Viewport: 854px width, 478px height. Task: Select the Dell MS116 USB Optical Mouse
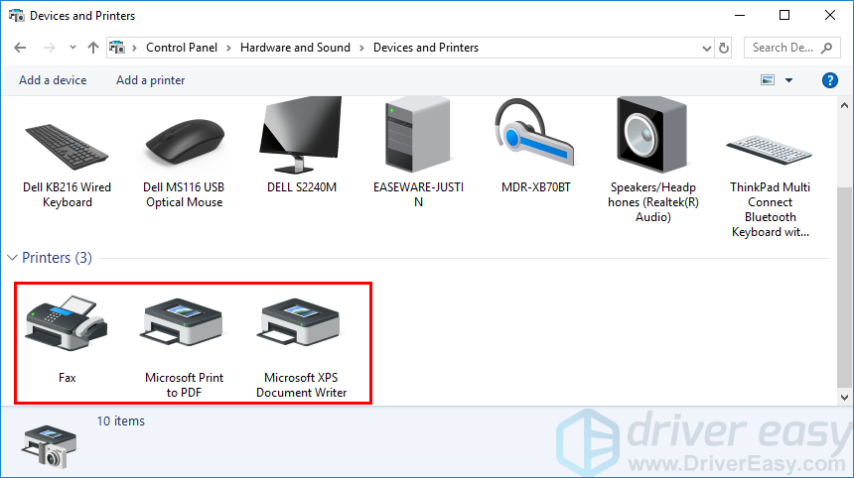click(x=183, y=146)
